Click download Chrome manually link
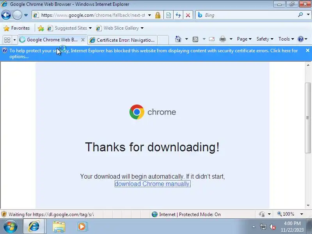This screenshot has width=312, height=234. pyautogui.click(x=152, y=184)
